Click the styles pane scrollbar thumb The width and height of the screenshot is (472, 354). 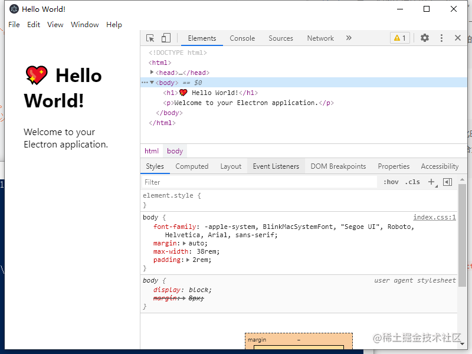(462, 235)
